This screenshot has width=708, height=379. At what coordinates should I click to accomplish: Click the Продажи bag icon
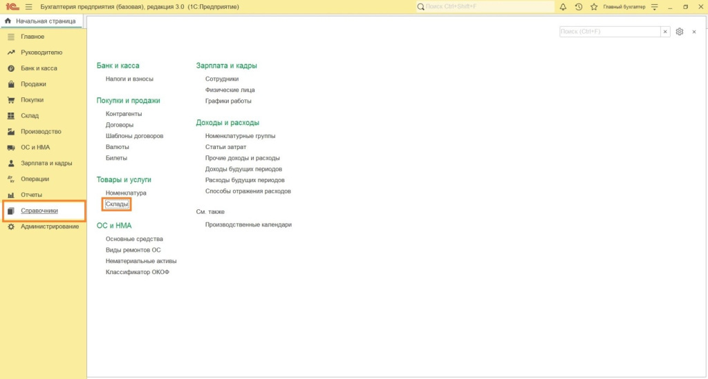point(11,84)
